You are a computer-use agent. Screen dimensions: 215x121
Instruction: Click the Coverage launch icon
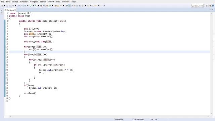(36, 6)
